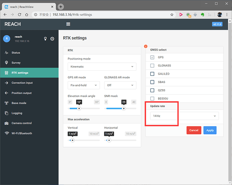Click the blue Apply button

click(210, 130)
